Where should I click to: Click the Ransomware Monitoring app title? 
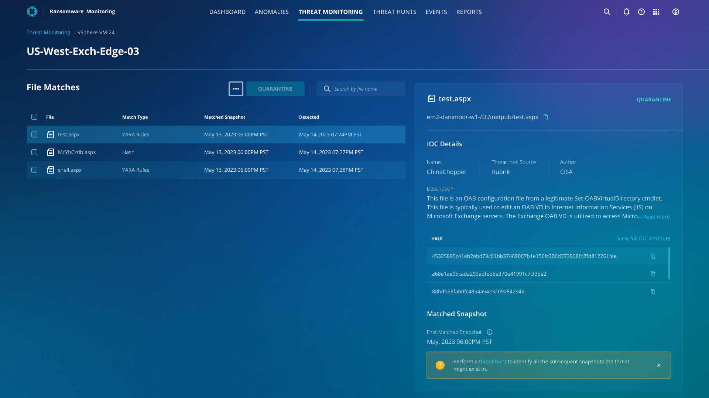(x=82, y=11)
